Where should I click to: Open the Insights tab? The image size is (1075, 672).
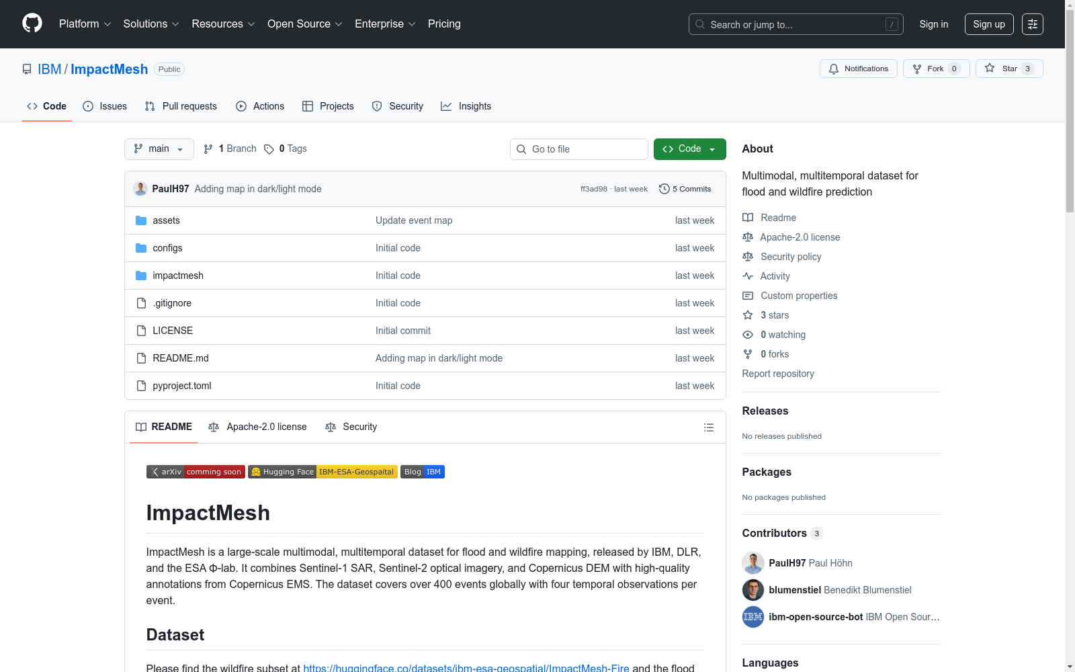(x=466, y=106)
